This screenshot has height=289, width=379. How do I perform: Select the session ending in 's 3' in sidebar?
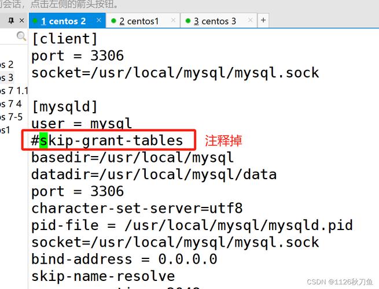6,78
